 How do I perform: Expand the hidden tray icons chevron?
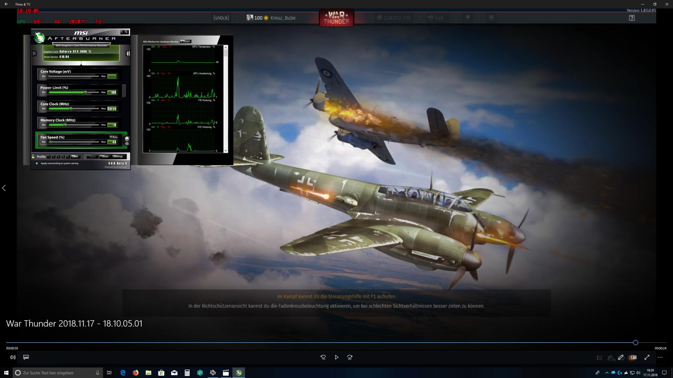point(607,373)
